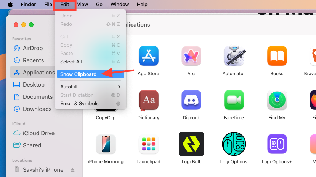Choose Emoji & Symbols menu entry
The image size is (316, 177).
point(90,103)
